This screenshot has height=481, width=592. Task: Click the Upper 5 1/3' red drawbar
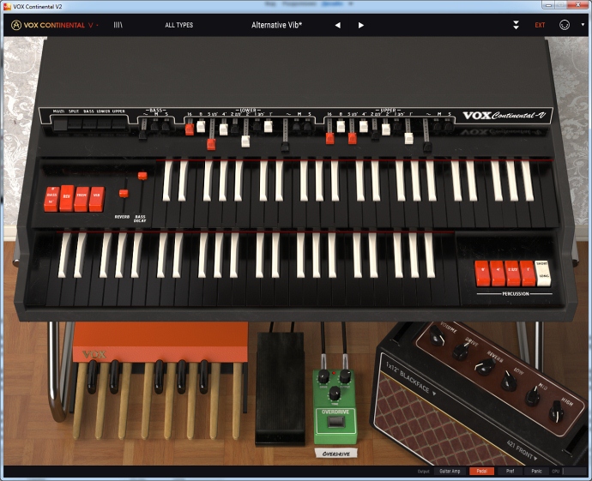point(353,138)
